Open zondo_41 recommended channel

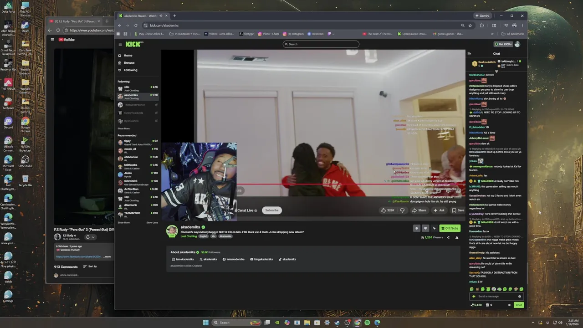click(138, 150)
